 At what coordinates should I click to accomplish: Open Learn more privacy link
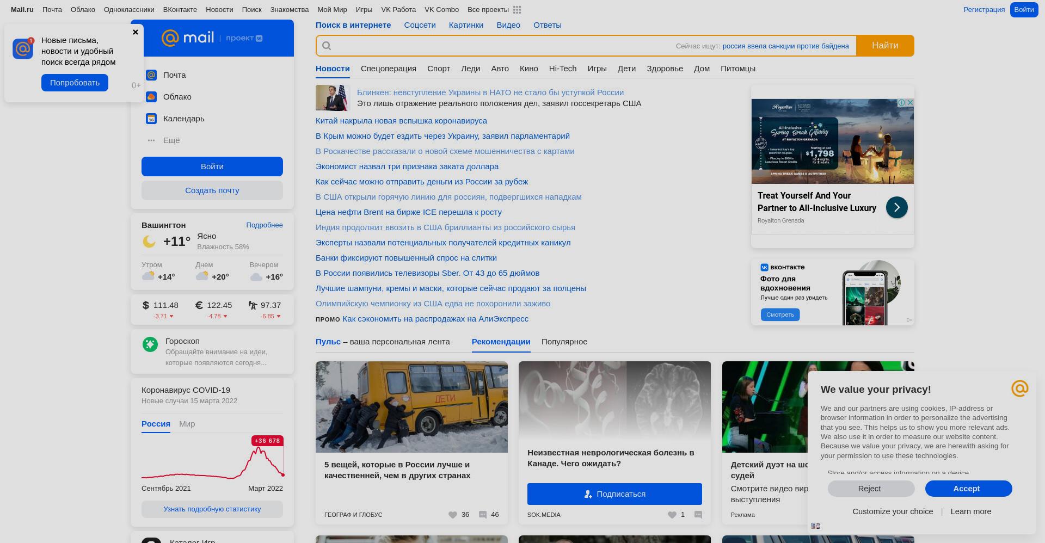click(971, 511)
